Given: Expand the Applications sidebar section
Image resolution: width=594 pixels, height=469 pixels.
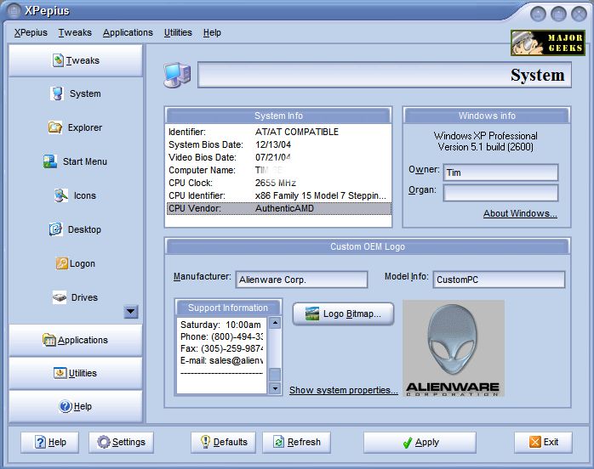Looking at the screenshot, I should click(76, 340).
